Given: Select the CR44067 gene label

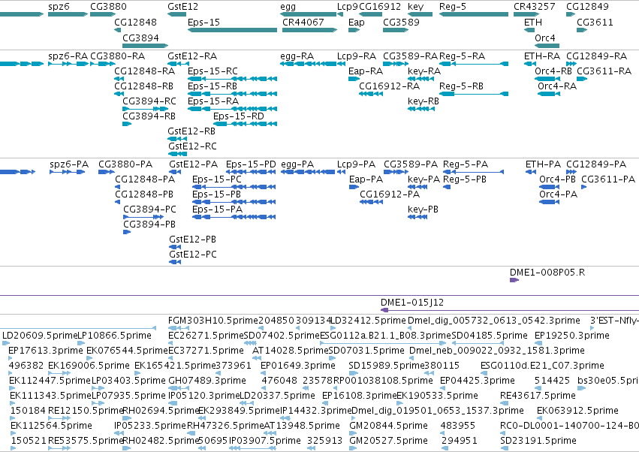Looking at the screenshot, I should click(x=303, y=23).
